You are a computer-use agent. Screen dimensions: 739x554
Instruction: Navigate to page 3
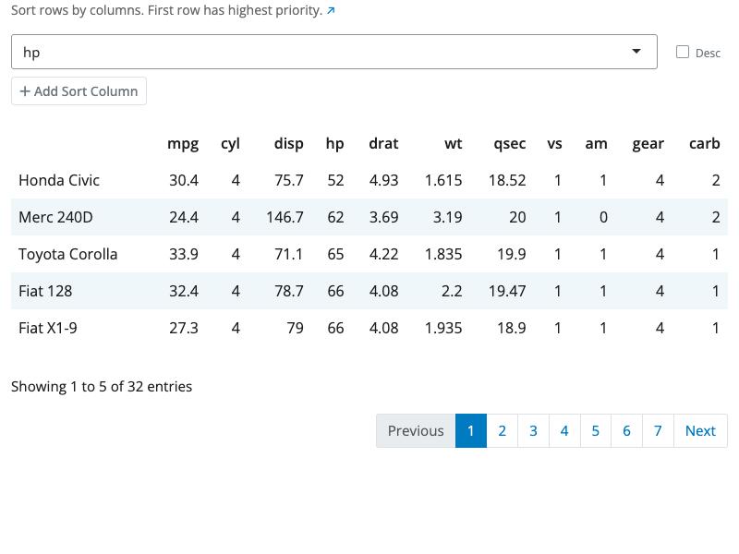pos(533,431)
